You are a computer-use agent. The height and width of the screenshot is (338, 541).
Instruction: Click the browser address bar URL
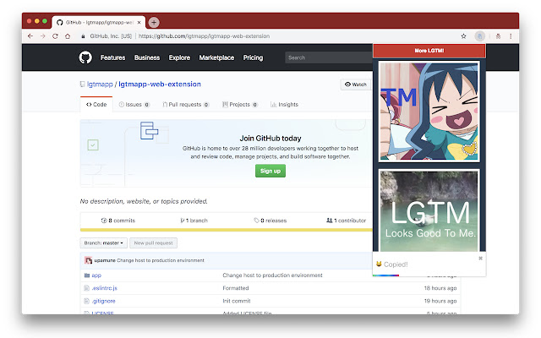point(204,36)
